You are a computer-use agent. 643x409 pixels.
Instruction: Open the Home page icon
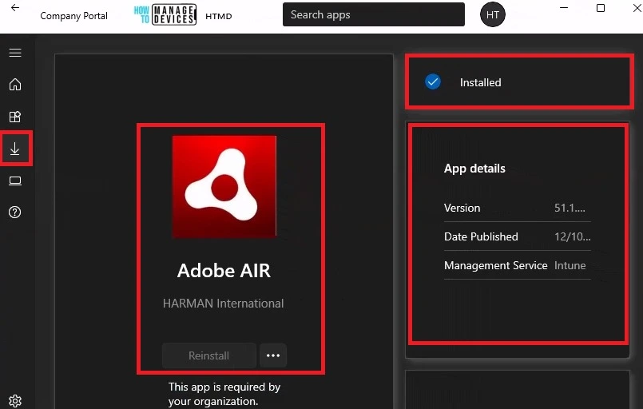coord(15,85)
